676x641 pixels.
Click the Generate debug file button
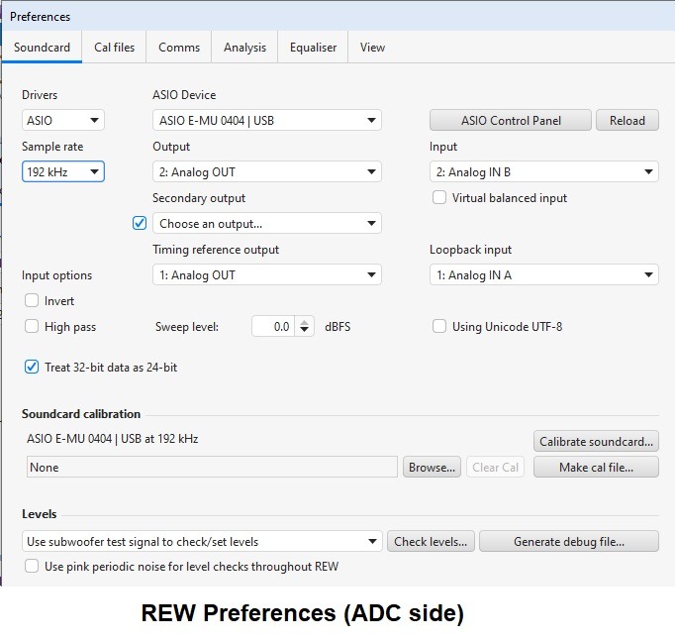(569, 541)
